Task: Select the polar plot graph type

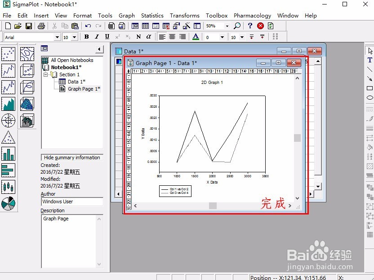Action: (x=9, y=120)
